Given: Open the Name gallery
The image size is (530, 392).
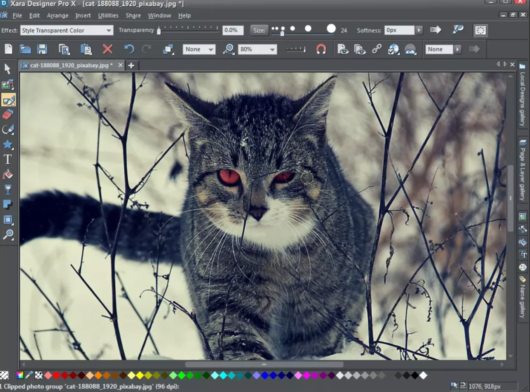Looking at the screenshot, I should (x=522, y=296).
